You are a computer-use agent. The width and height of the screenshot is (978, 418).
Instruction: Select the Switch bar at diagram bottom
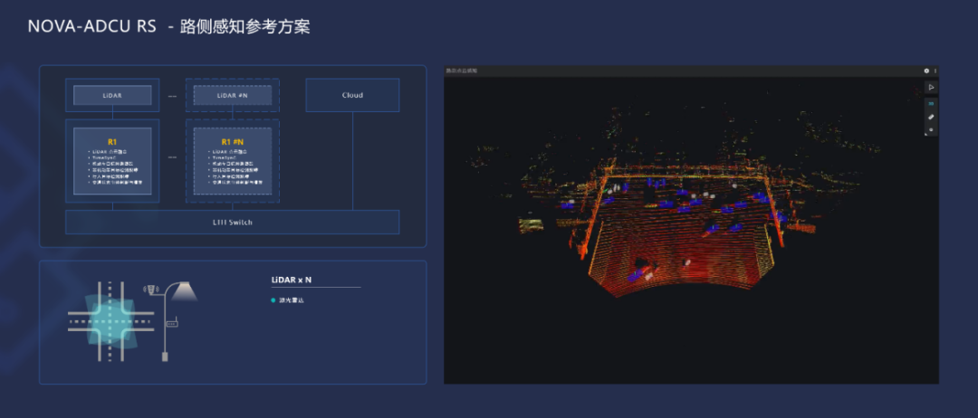point(233,223)
